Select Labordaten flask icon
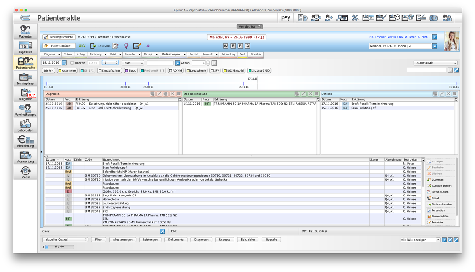This screenshot has width=475, height=272. point(25,126)
